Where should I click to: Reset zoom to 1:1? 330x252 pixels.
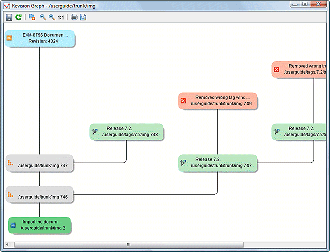(x=61, y=17)
